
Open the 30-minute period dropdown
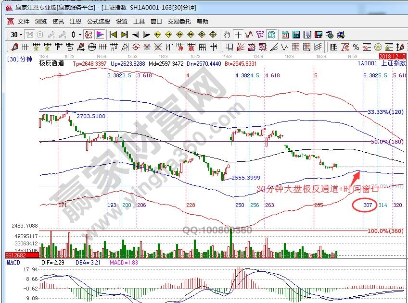coord(16,35)
